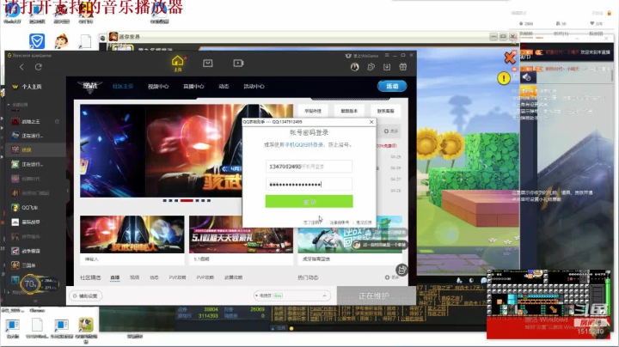The image size is (619, 347).
Task: Select 个人主页 in WeGame sidebar
Action: click(32, 87)
